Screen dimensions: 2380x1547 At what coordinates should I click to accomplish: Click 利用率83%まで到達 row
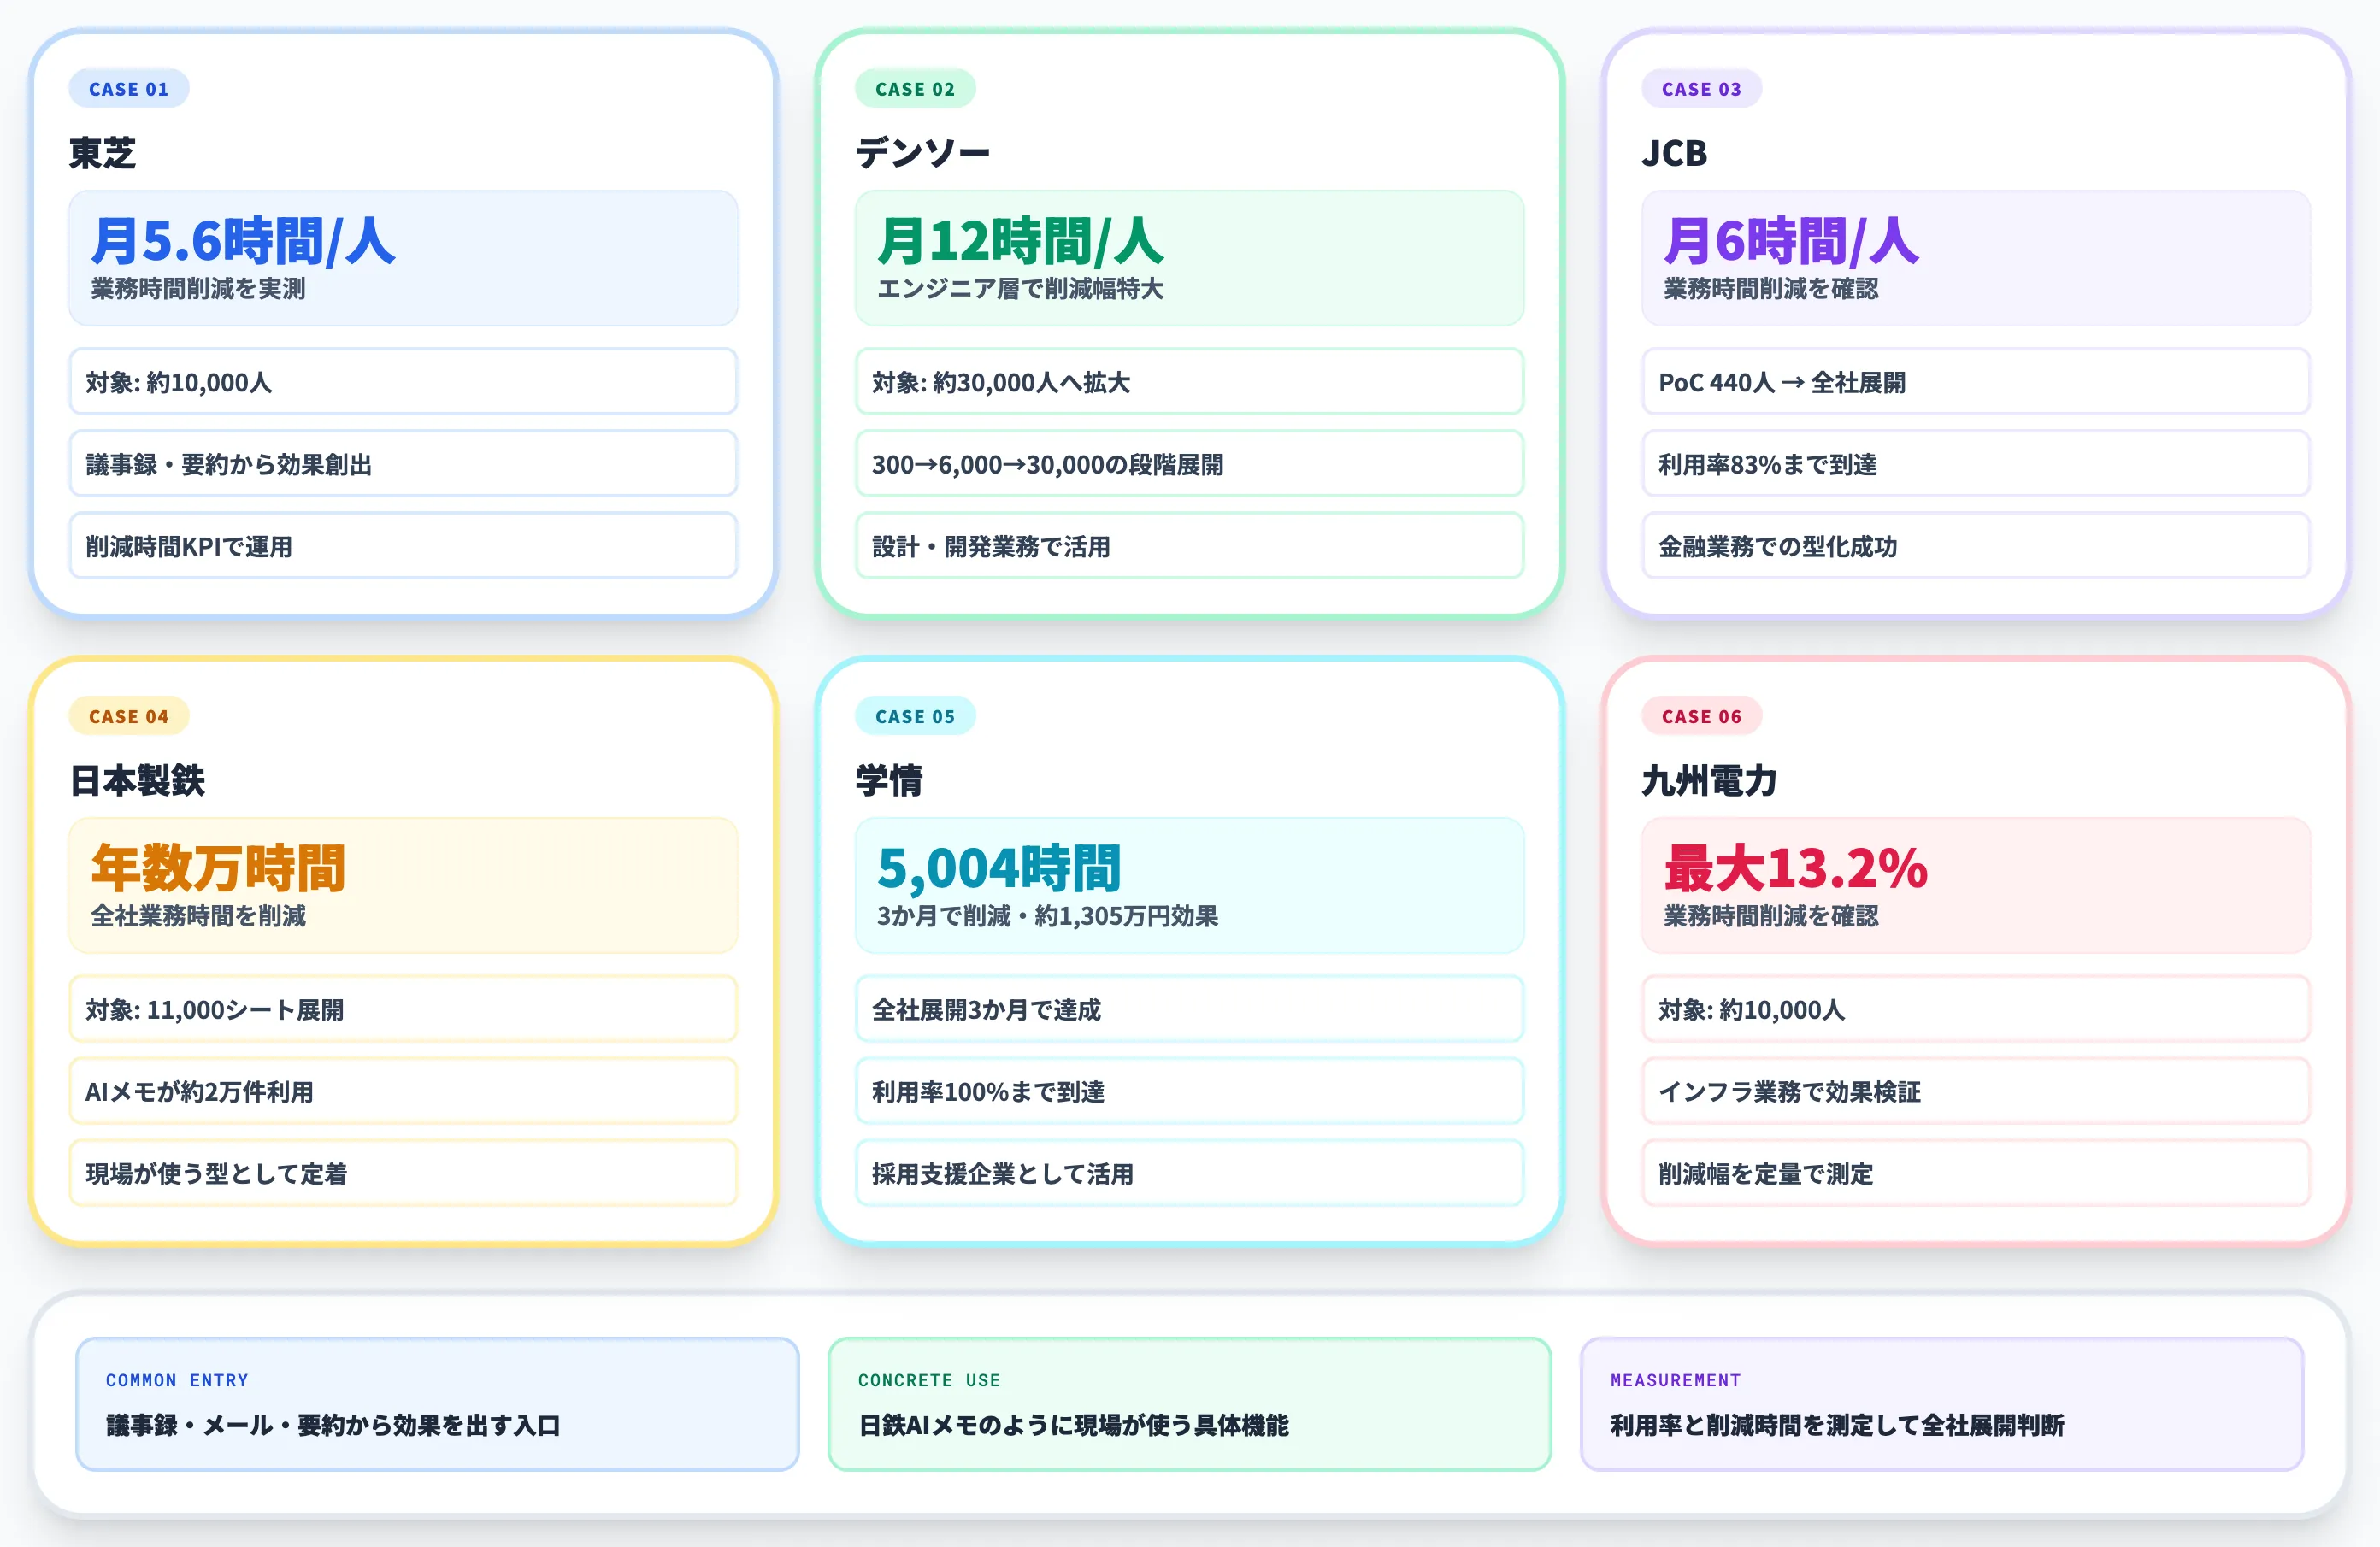(x=1976, y=464)
